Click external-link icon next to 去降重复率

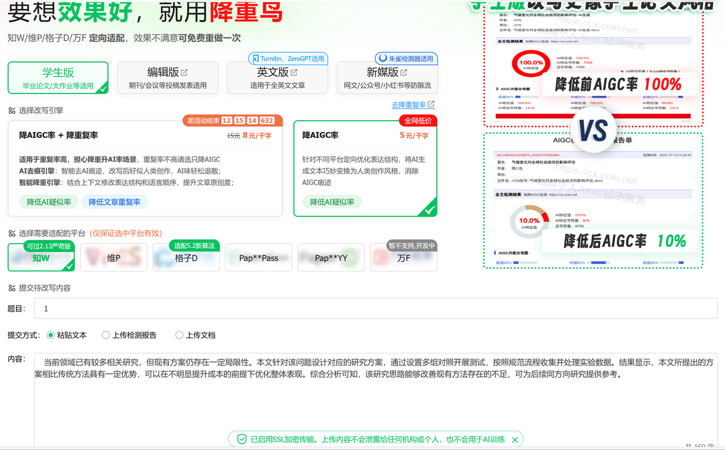point(431,105)
